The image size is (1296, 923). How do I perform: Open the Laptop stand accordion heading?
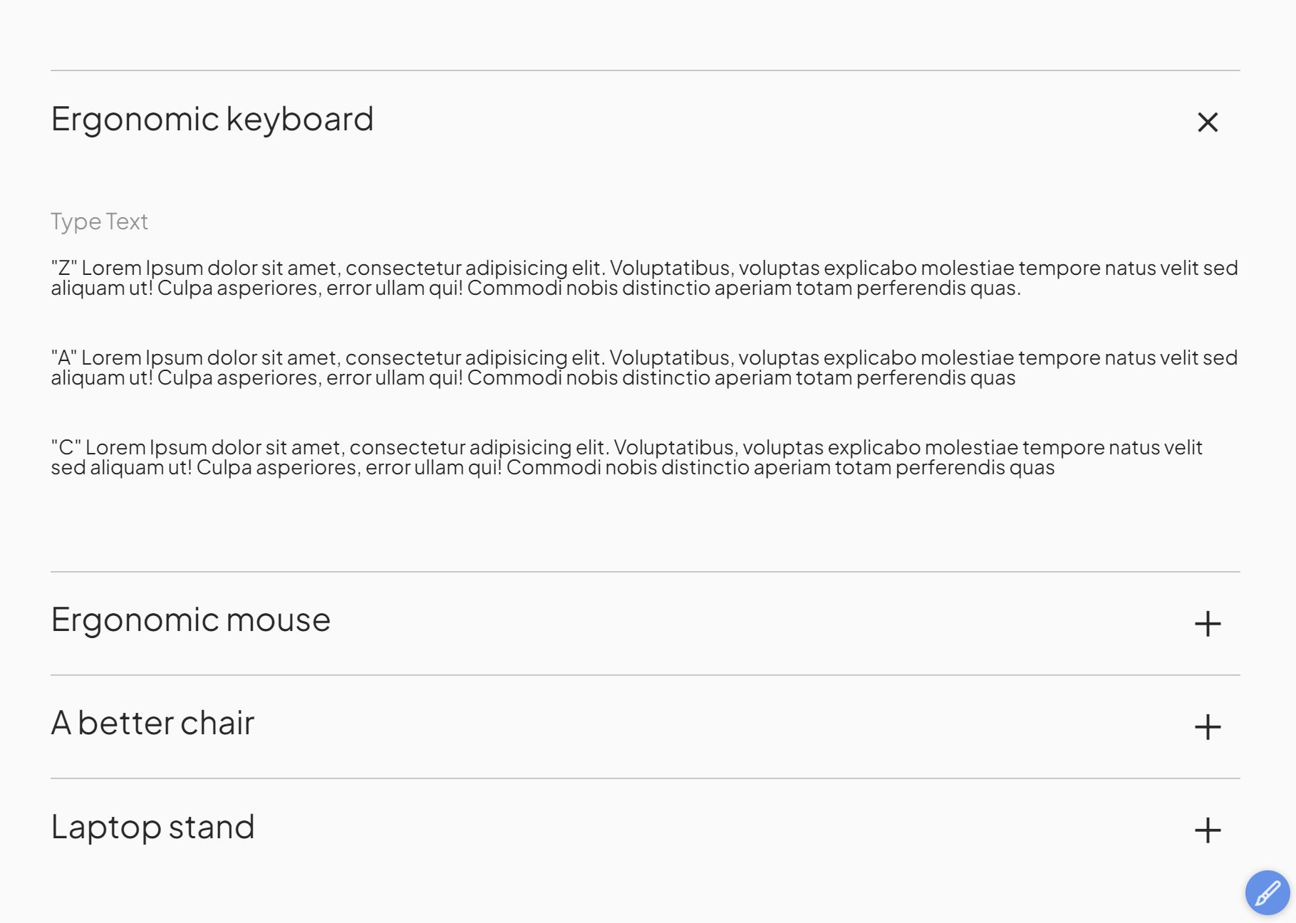(x=152, y=827)
